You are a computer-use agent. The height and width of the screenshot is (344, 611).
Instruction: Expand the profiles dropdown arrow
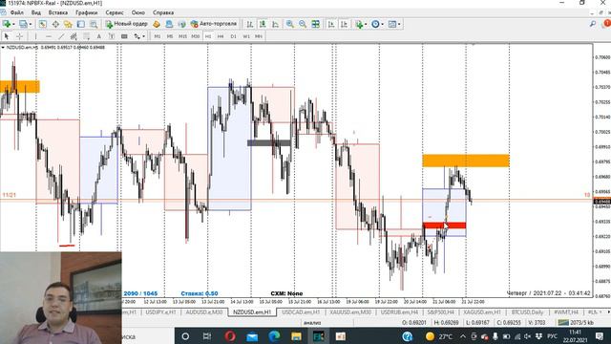click(31, 24)
